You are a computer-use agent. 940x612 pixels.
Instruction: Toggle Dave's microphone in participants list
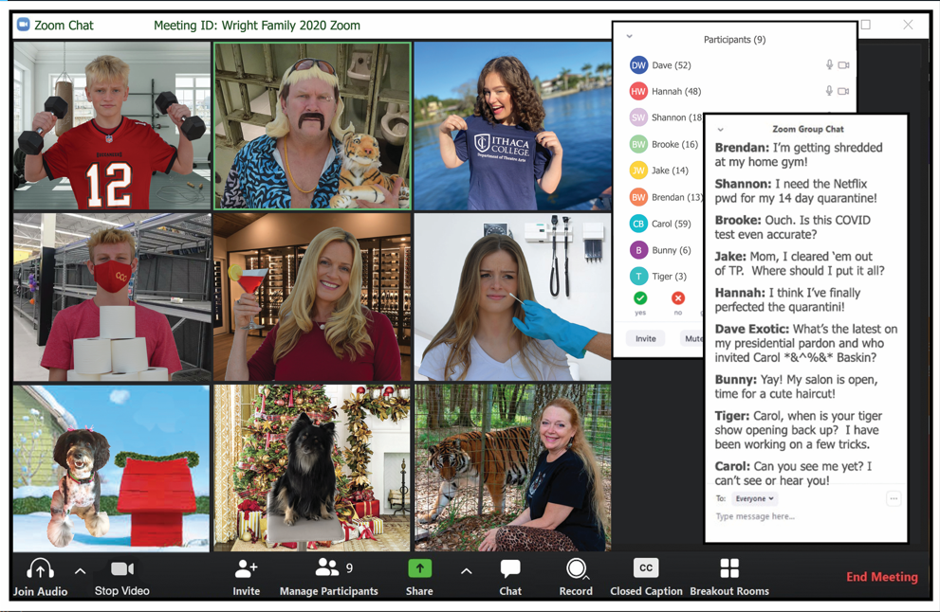829,65
